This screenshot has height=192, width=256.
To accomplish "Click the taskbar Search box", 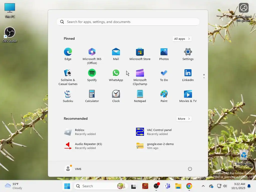I will coord(100,186).
